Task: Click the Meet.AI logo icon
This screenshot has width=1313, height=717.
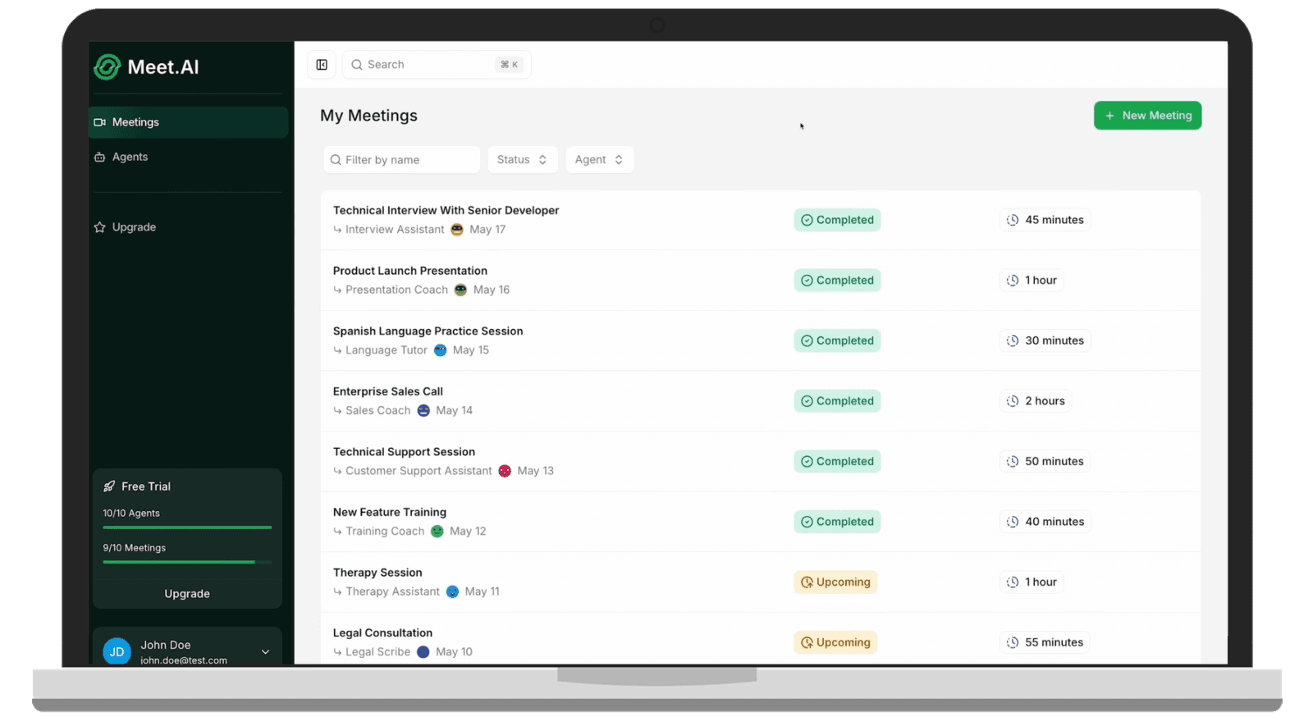Action: pos(107,66)
